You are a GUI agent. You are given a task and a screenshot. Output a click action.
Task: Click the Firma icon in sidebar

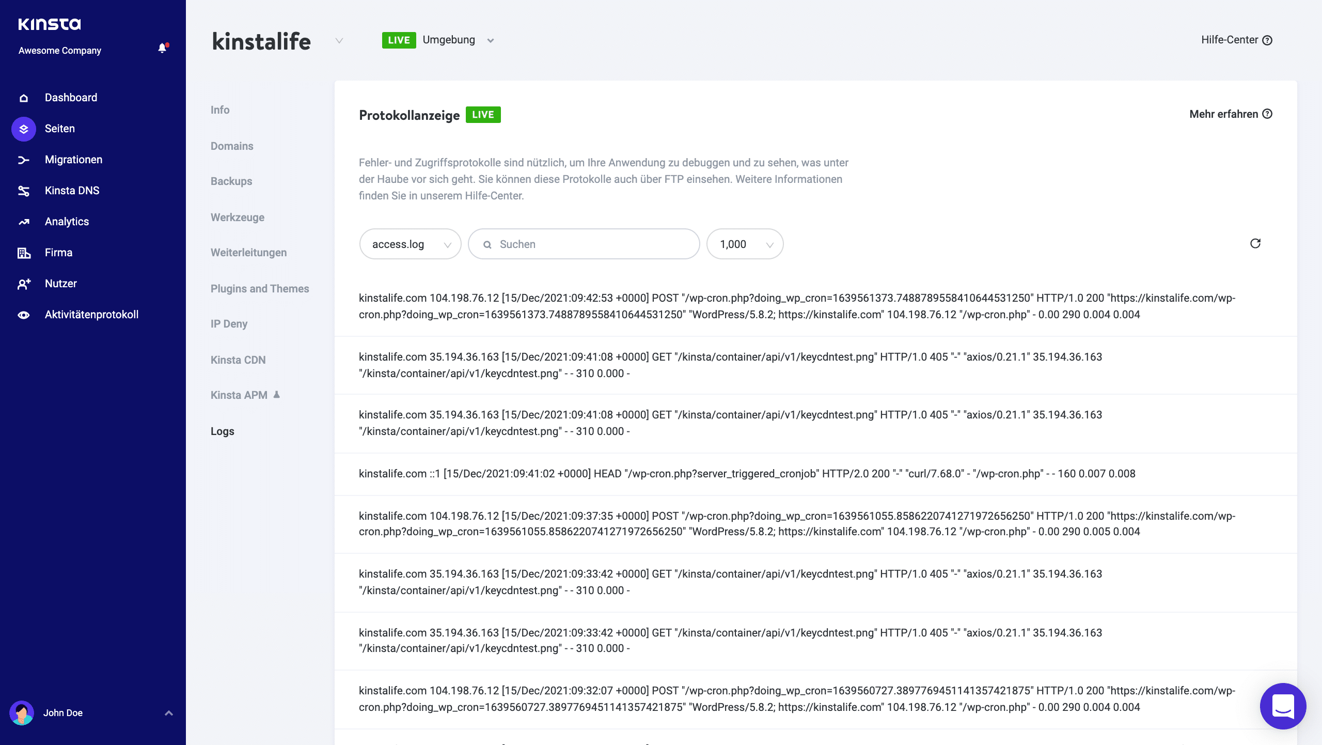coord(24,253)
